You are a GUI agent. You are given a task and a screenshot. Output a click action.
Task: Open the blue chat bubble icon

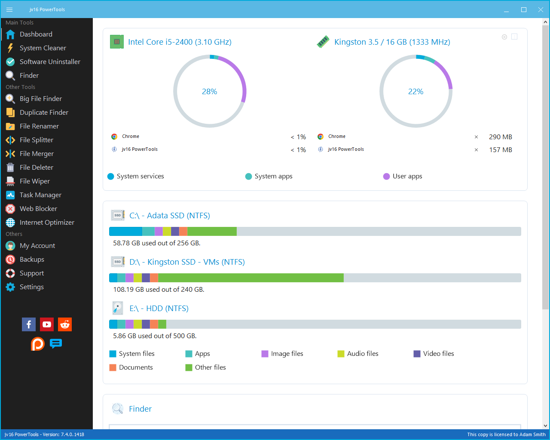click(56, 344)
